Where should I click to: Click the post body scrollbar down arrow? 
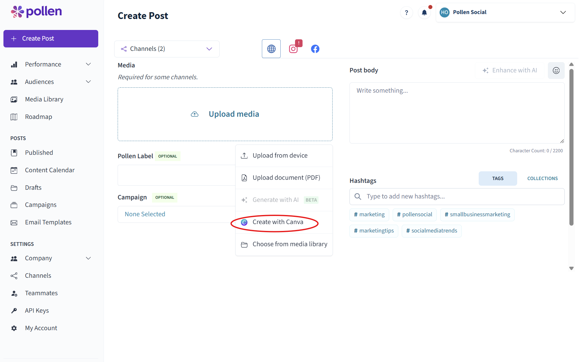571,268
